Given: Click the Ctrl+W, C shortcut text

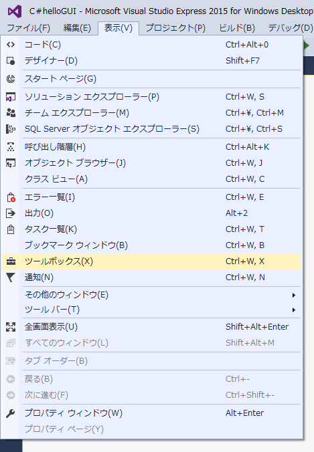Looking at the screenshot, I should coord(245,179).
